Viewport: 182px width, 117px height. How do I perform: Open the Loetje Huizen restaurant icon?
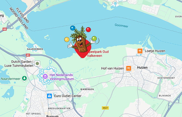click(x=140, y=51)
